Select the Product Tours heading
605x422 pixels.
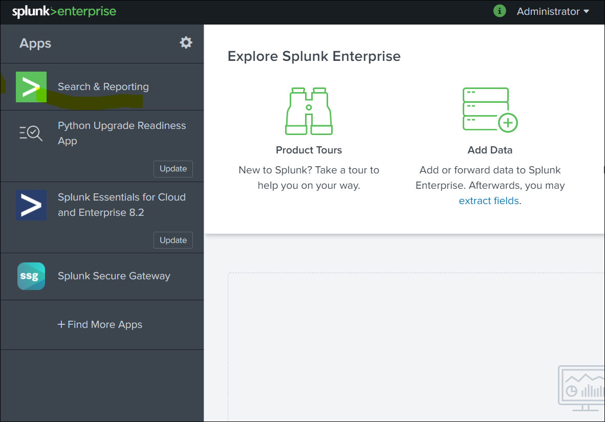[x=309, y=150]
